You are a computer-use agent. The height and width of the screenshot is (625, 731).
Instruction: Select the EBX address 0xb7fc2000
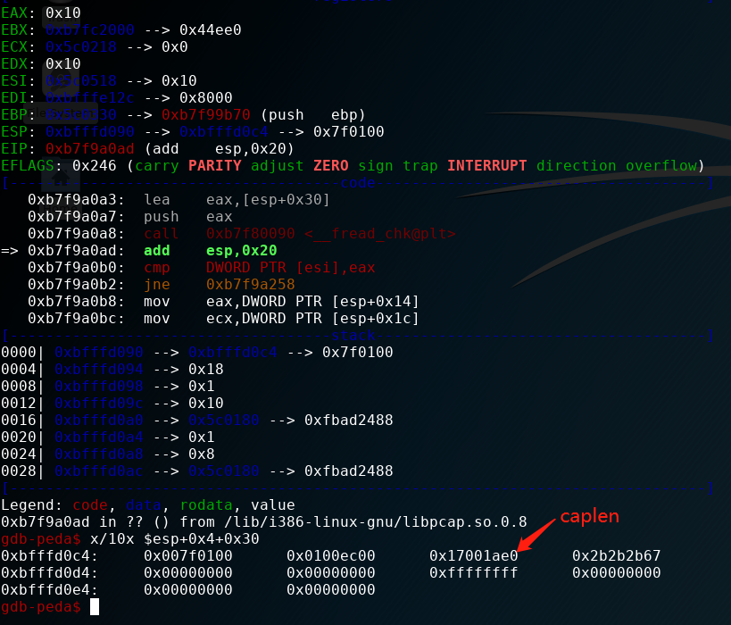(x=90, y=29)
